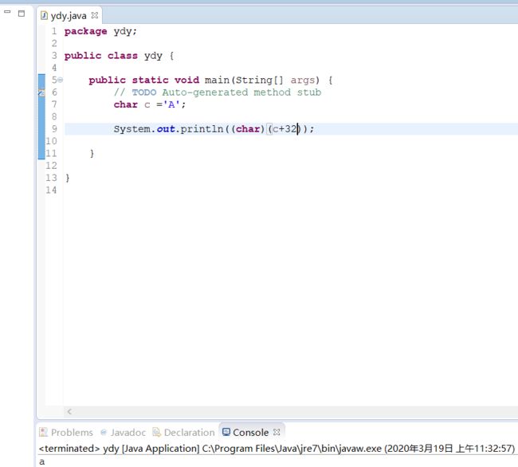Select the Console tab

[250, 432]
